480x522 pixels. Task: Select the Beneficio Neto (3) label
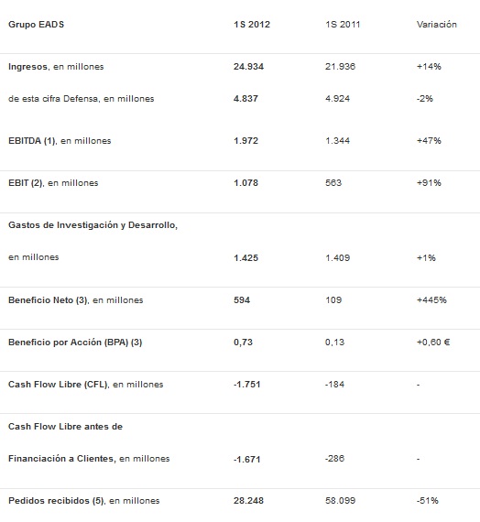click(x=76, y=300)
